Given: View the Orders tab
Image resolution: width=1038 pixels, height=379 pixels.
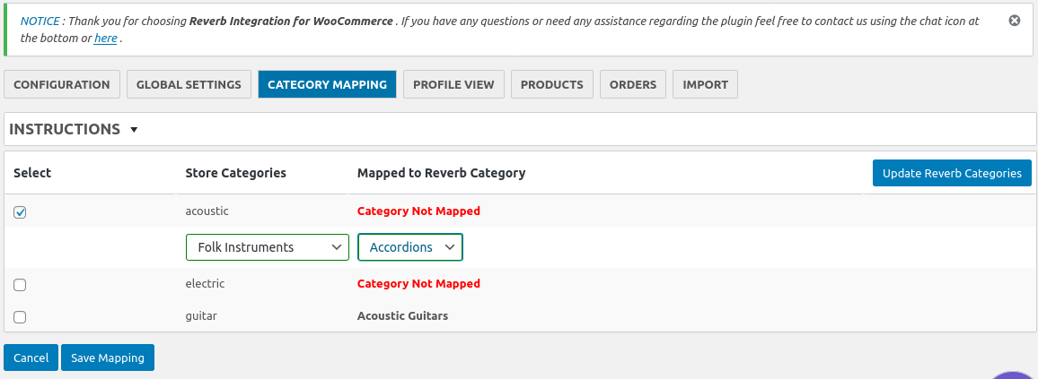Looking at the screenshot, I should tap(633, 84).
